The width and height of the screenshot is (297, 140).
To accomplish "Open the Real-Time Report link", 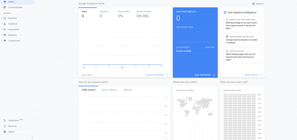I will tap(203, 75).
